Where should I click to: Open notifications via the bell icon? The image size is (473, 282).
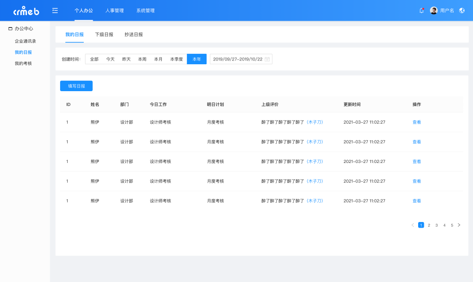pos(422,10)
